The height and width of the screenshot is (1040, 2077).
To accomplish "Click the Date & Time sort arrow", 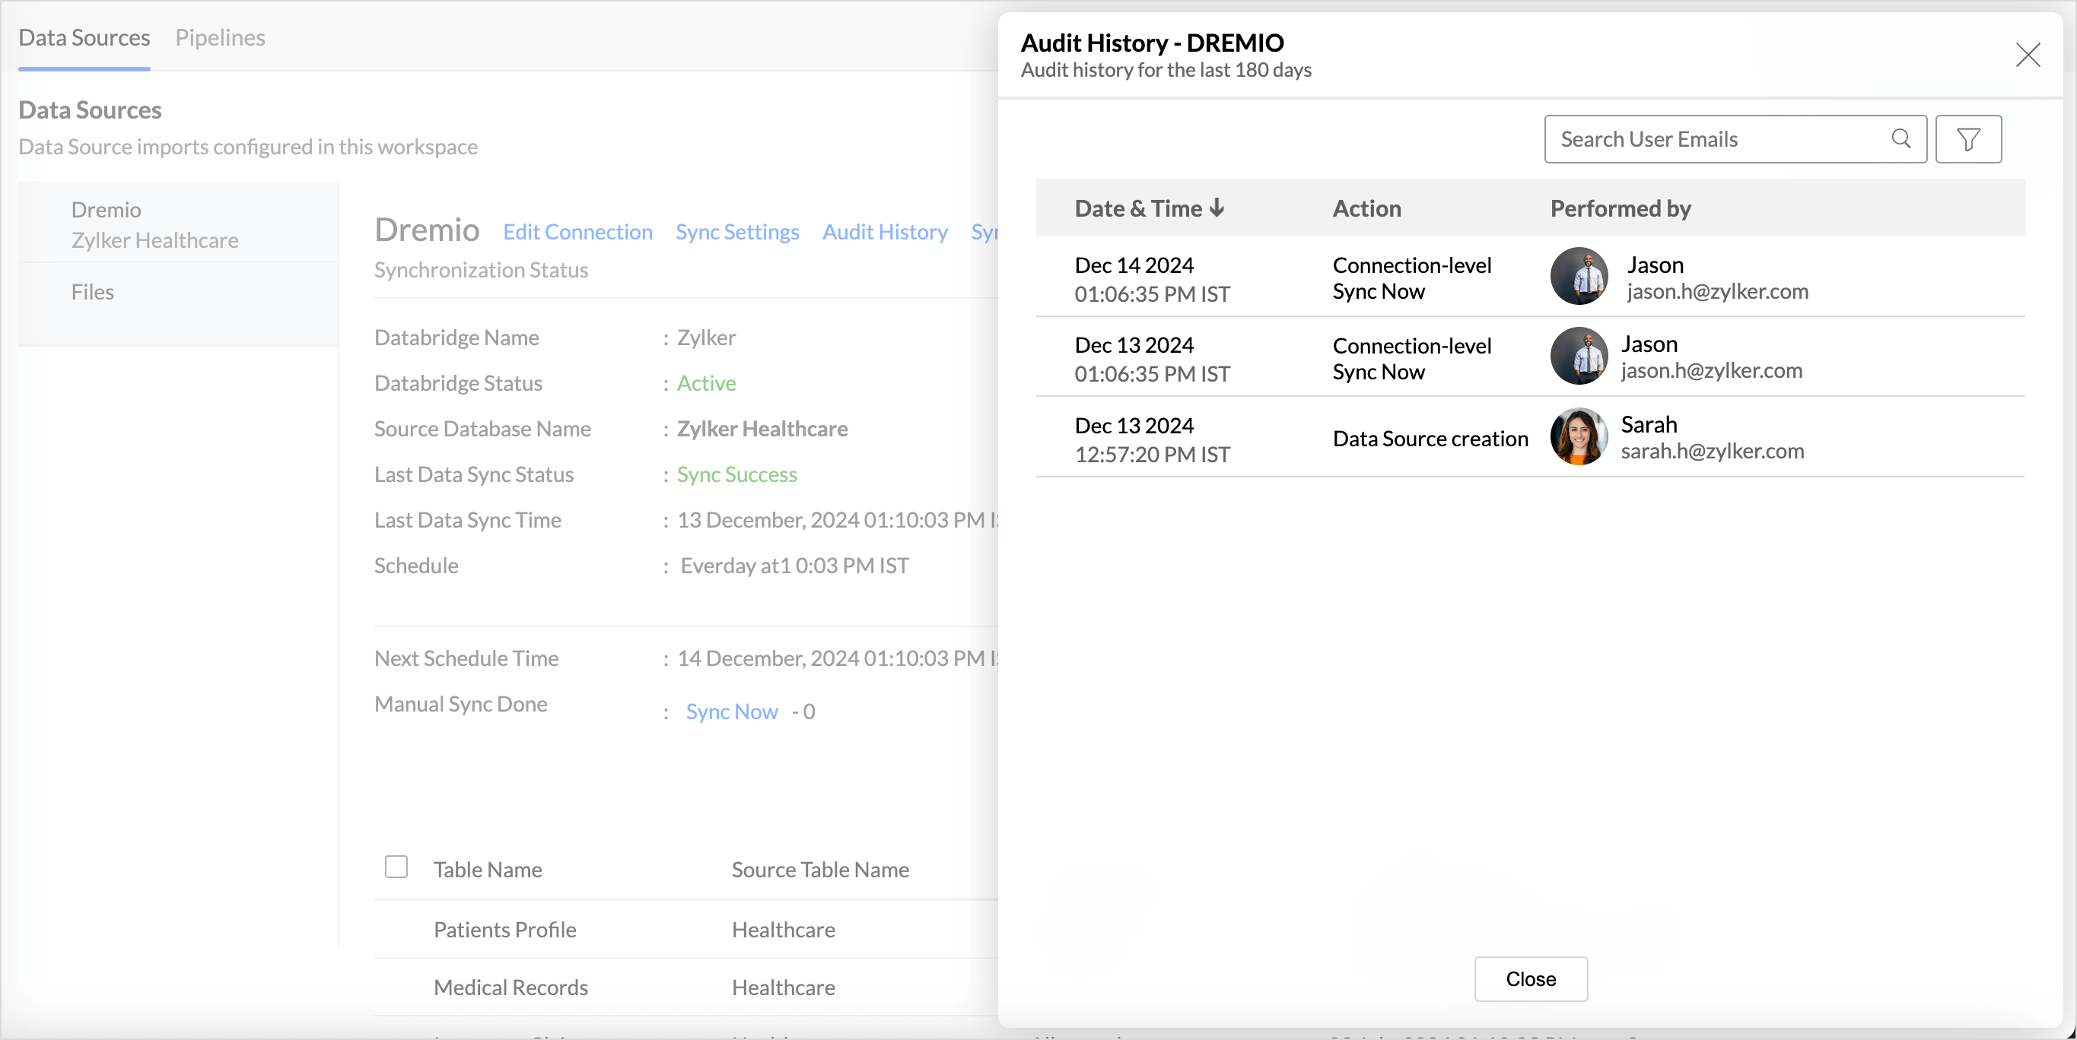I will (x=1217, y=208).
